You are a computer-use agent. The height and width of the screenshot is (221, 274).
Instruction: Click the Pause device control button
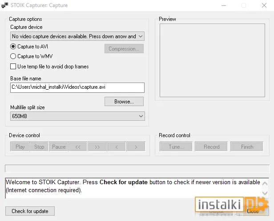[x=59, y=147]
